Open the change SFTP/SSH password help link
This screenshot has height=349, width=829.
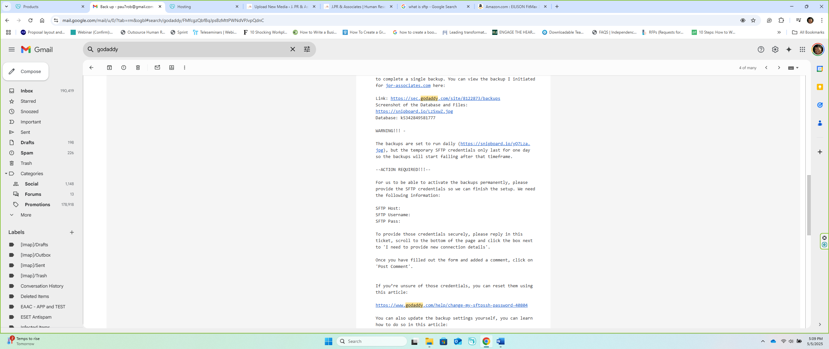(451, 305)
